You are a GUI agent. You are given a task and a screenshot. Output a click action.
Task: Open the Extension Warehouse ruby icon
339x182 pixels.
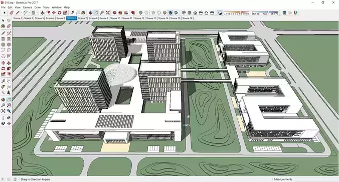tap(133, 13)
